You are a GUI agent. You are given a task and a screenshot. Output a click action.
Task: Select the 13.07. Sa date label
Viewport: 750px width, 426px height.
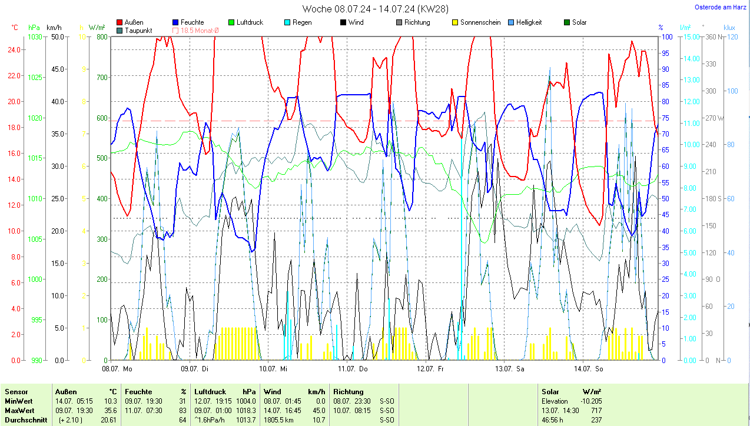click(509, 369)
